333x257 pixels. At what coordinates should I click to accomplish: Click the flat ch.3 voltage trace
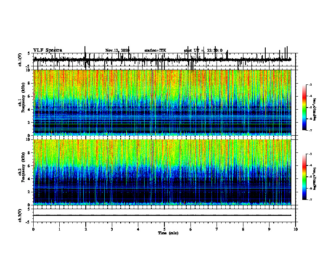pyautogui.click(x=162, y=215)
